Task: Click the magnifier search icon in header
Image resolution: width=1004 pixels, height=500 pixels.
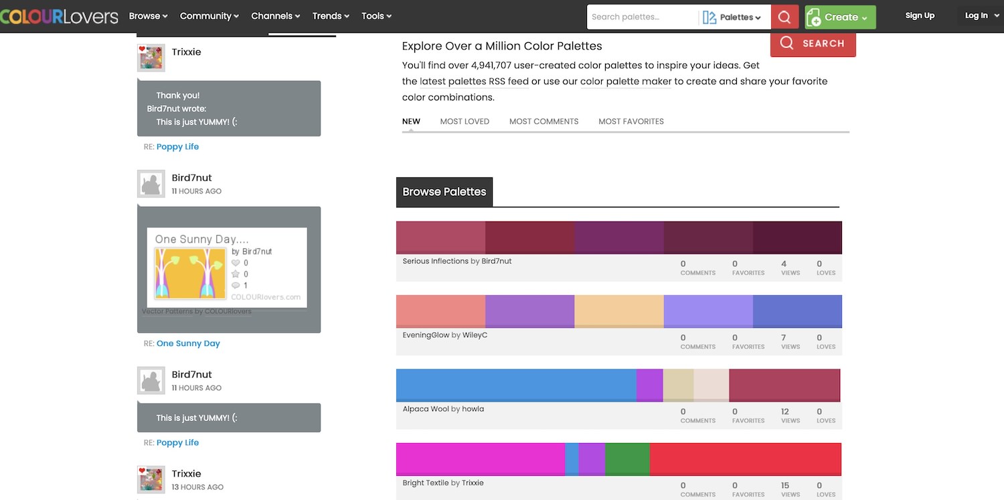Action: [784, 17]
